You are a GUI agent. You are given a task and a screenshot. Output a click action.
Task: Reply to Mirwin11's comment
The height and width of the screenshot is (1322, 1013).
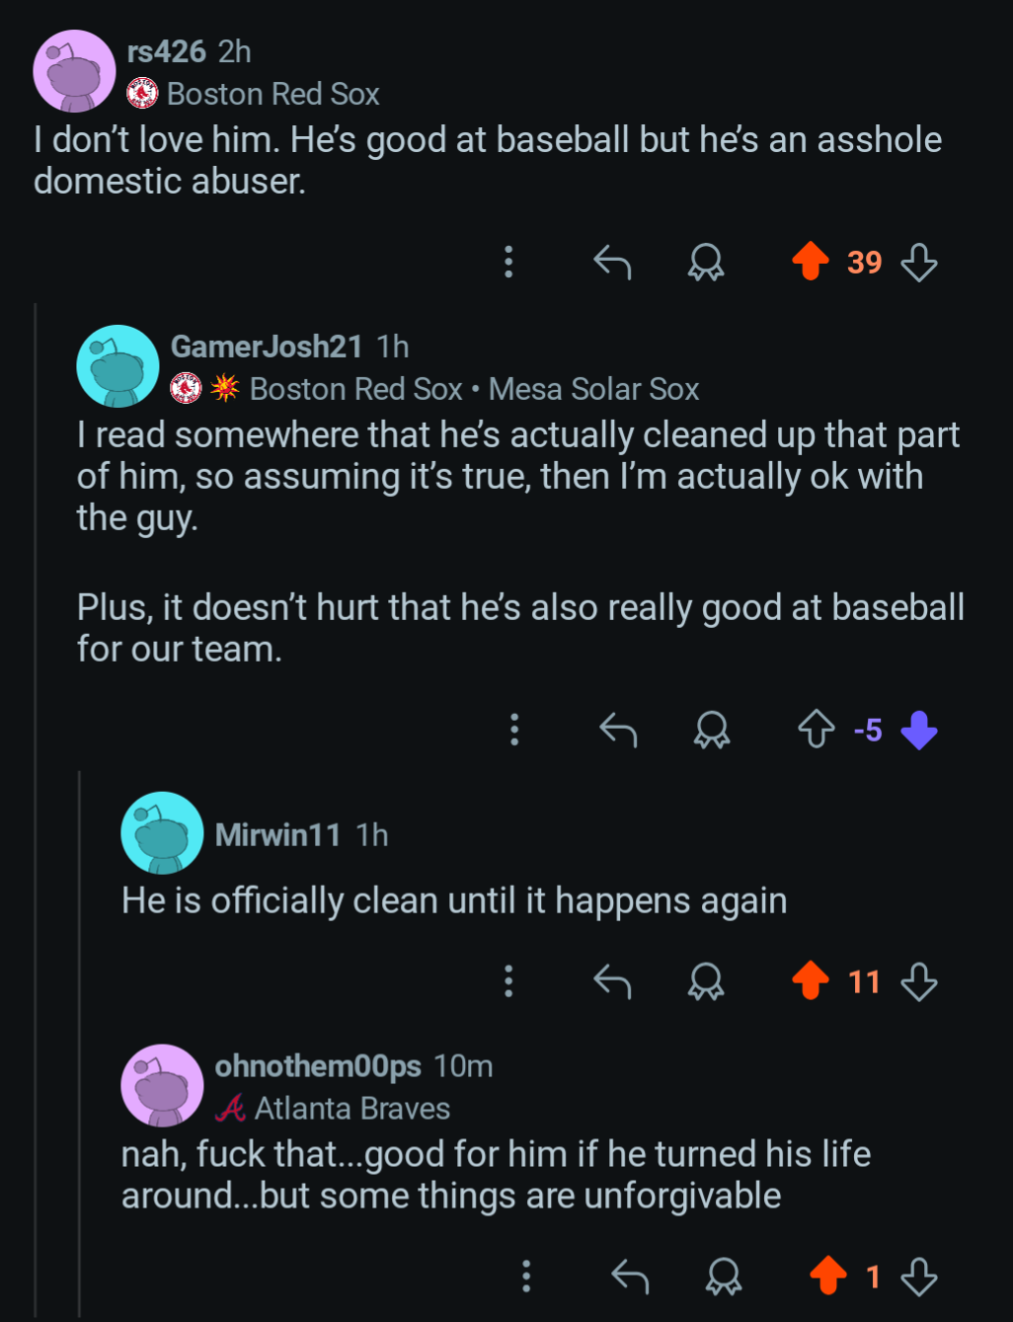(x=612, y=981)
